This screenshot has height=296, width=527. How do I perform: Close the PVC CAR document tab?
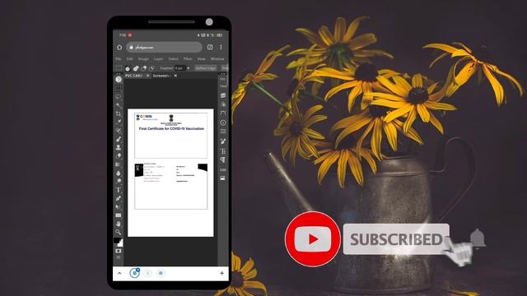pos(147,76)
